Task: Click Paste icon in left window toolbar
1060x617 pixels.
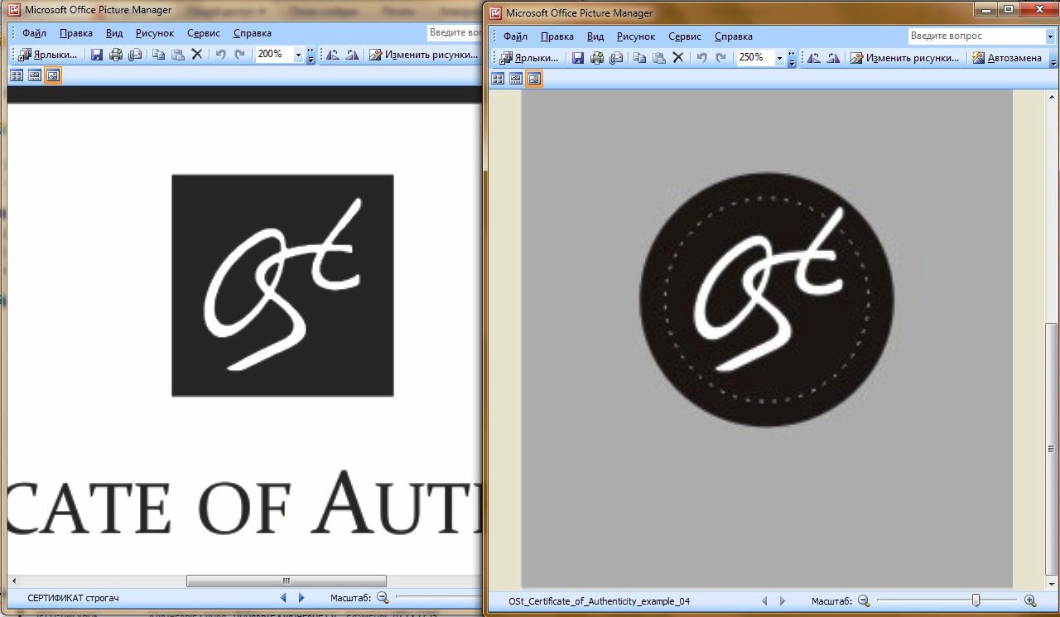Action: pos(178,55)
